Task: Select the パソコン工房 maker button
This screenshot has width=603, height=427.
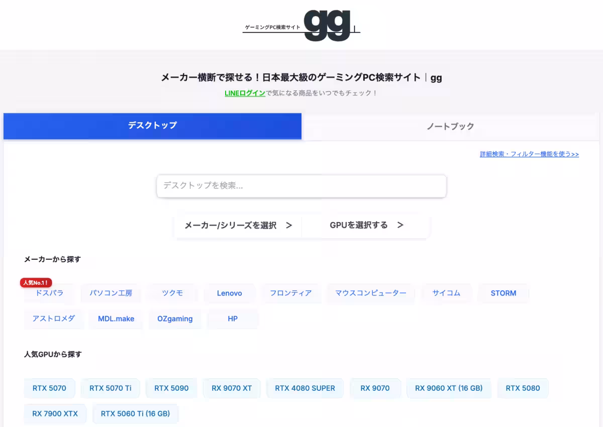Action: (x=111, y=293)
